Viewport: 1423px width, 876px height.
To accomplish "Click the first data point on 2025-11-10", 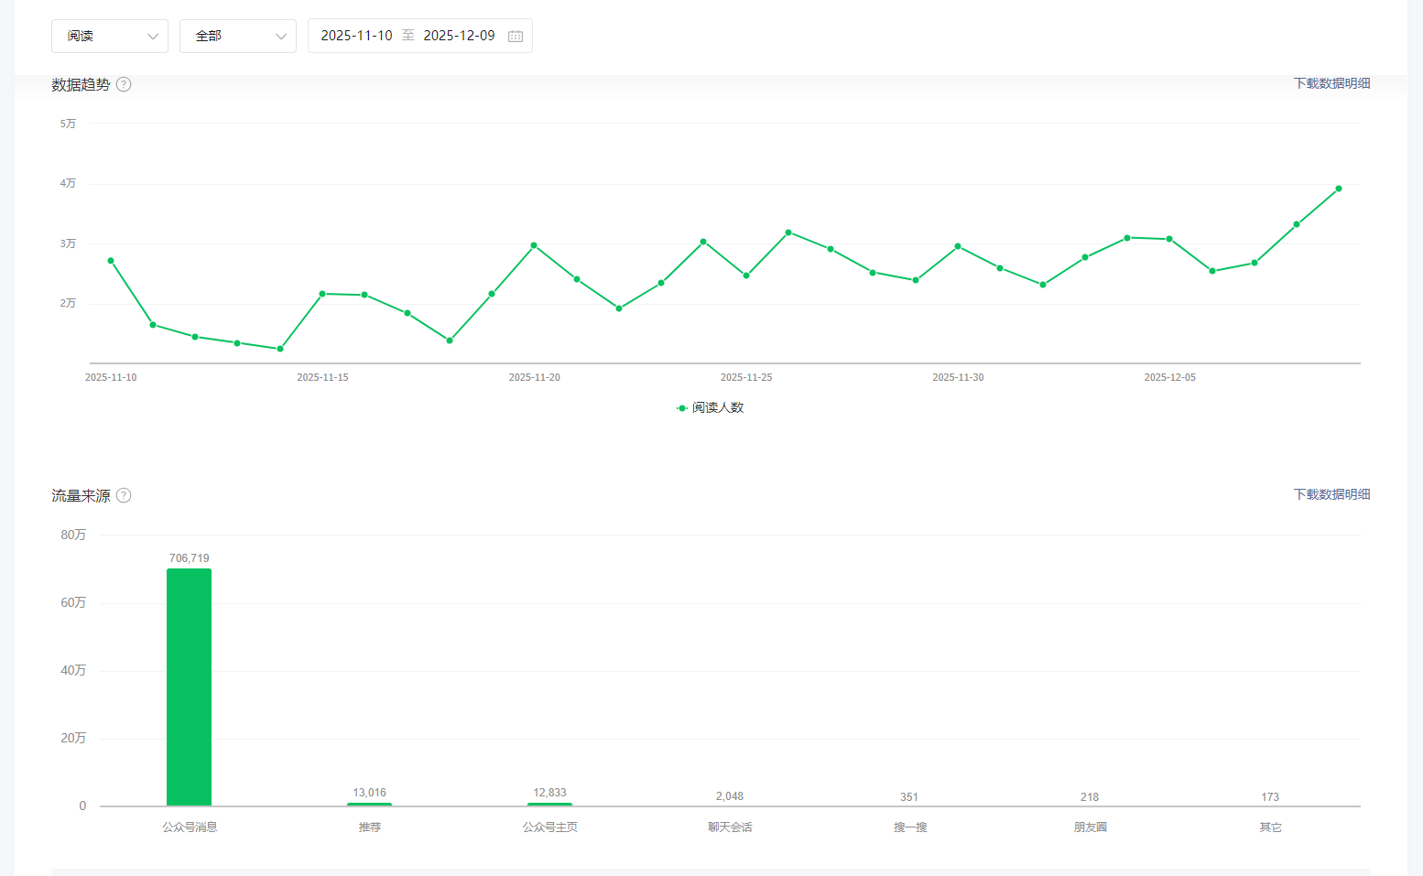I will (111, 261).
